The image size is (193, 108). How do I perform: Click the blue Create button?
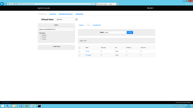pyautogui.click(x=130, y=33)
